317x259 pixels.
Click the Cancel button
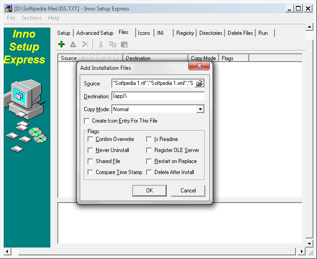coord(188,191)
